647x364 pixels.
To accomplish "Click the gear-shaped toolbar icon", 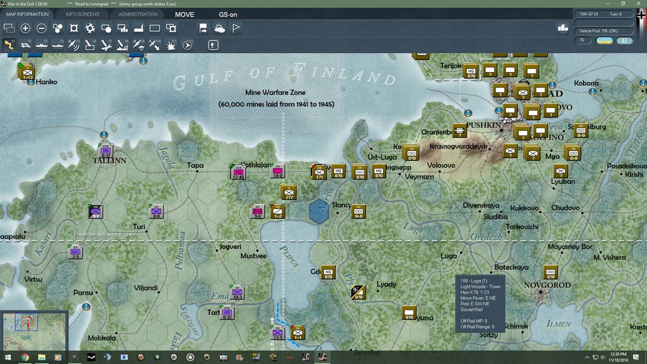I will [90, 28].
